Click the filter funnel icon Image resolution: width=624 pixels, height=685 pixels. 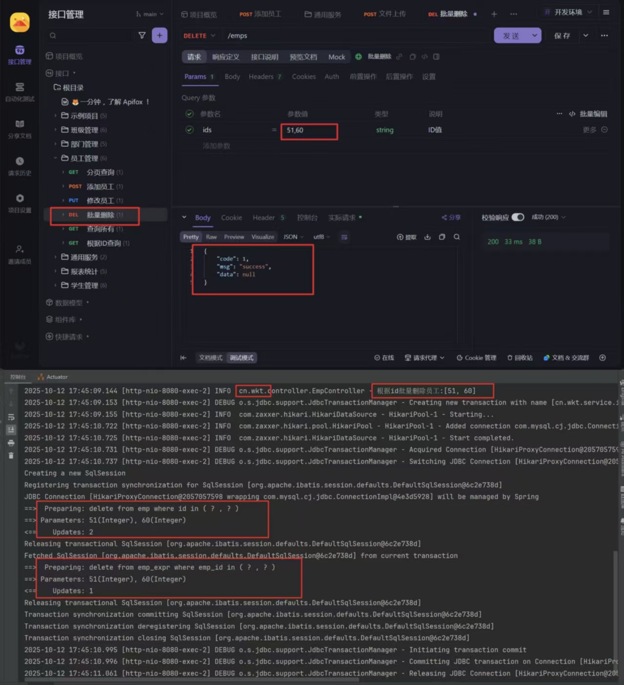tap(142, 35)
